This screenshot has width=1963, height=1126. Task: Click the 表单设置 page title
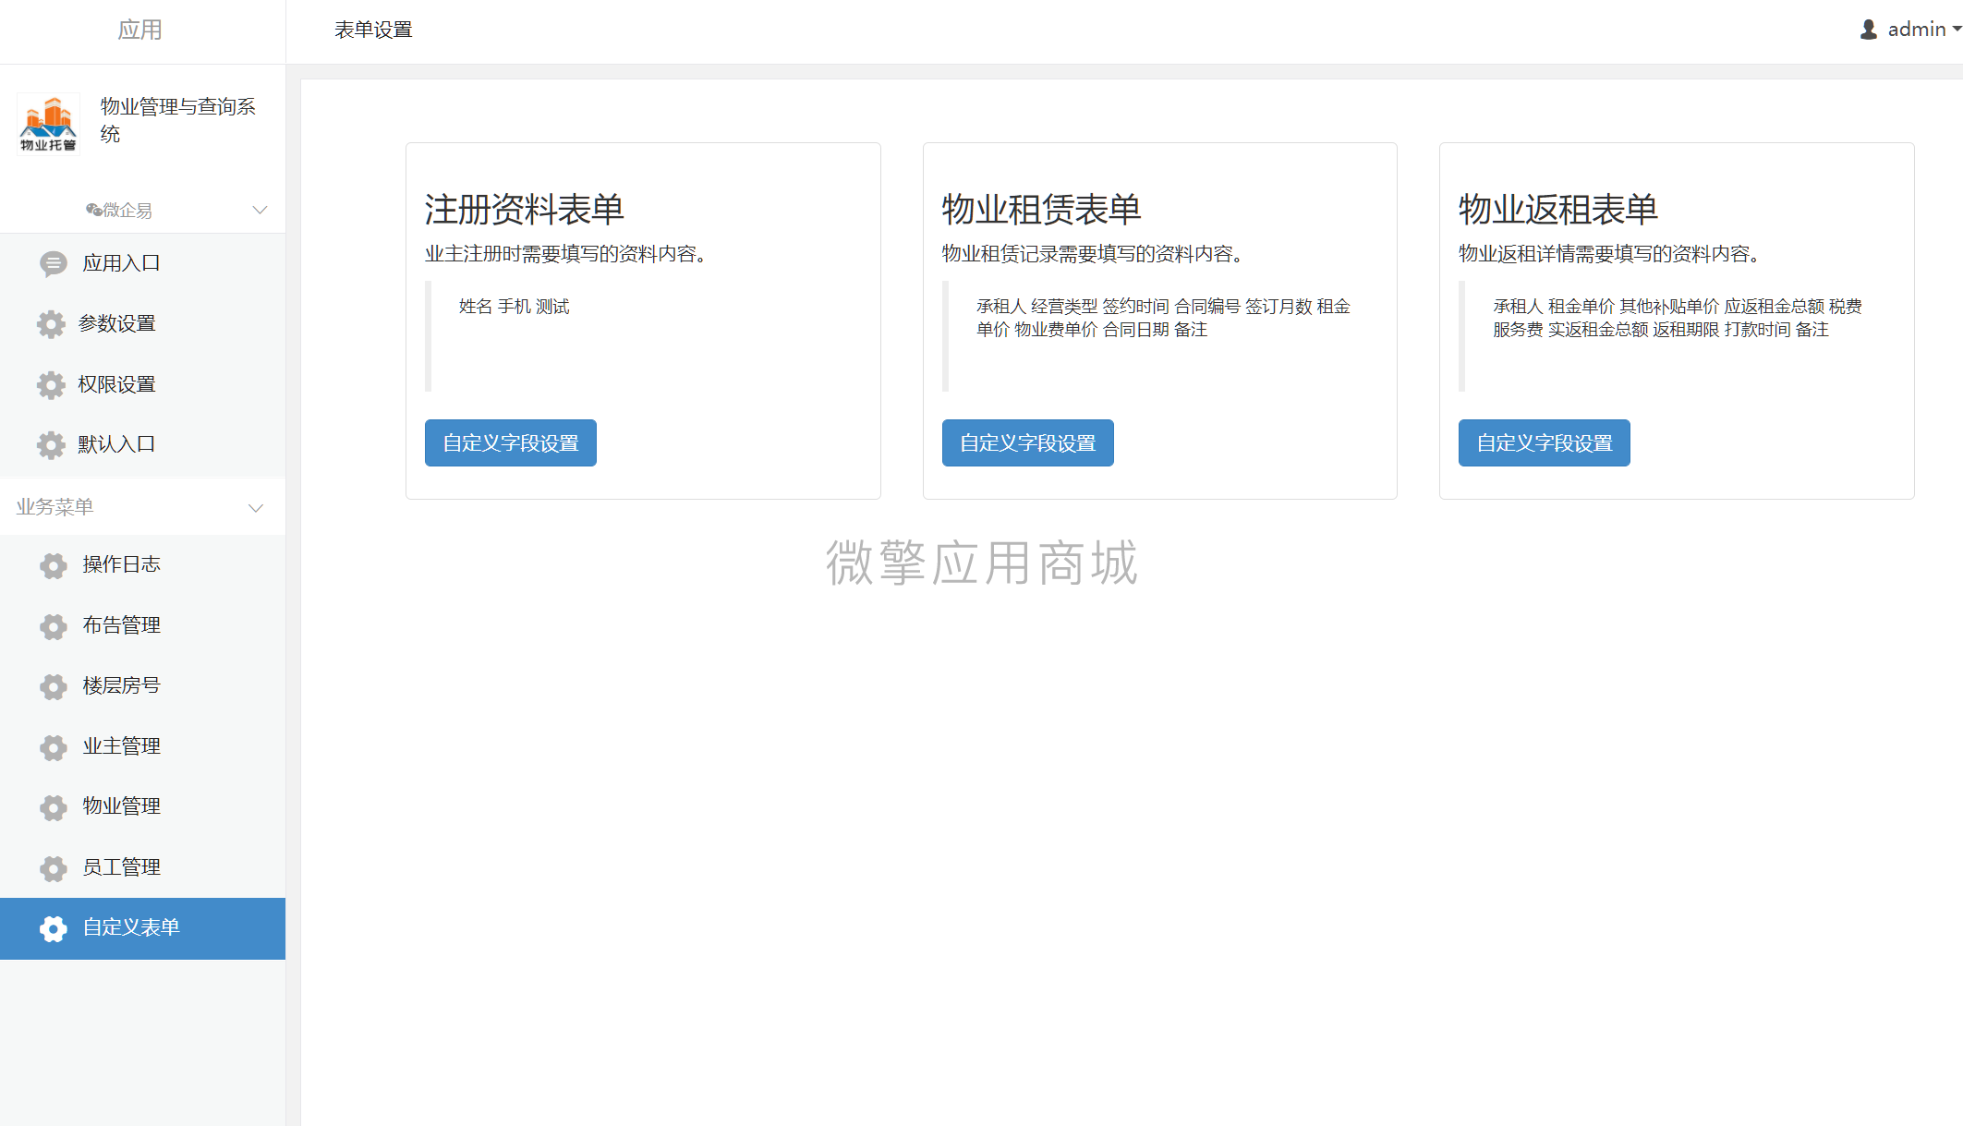(373, 30)
